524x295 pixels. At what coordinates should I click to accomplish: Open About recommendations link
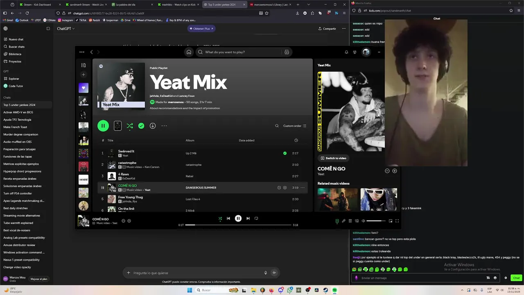pyautogui.click(x=185, y=108)
